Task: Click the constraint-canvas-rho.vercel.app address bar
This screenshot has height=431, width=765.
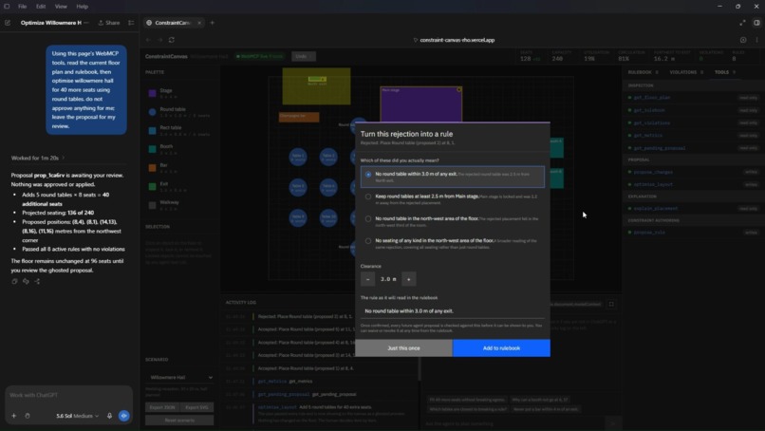Action: [x=457, y=40]
